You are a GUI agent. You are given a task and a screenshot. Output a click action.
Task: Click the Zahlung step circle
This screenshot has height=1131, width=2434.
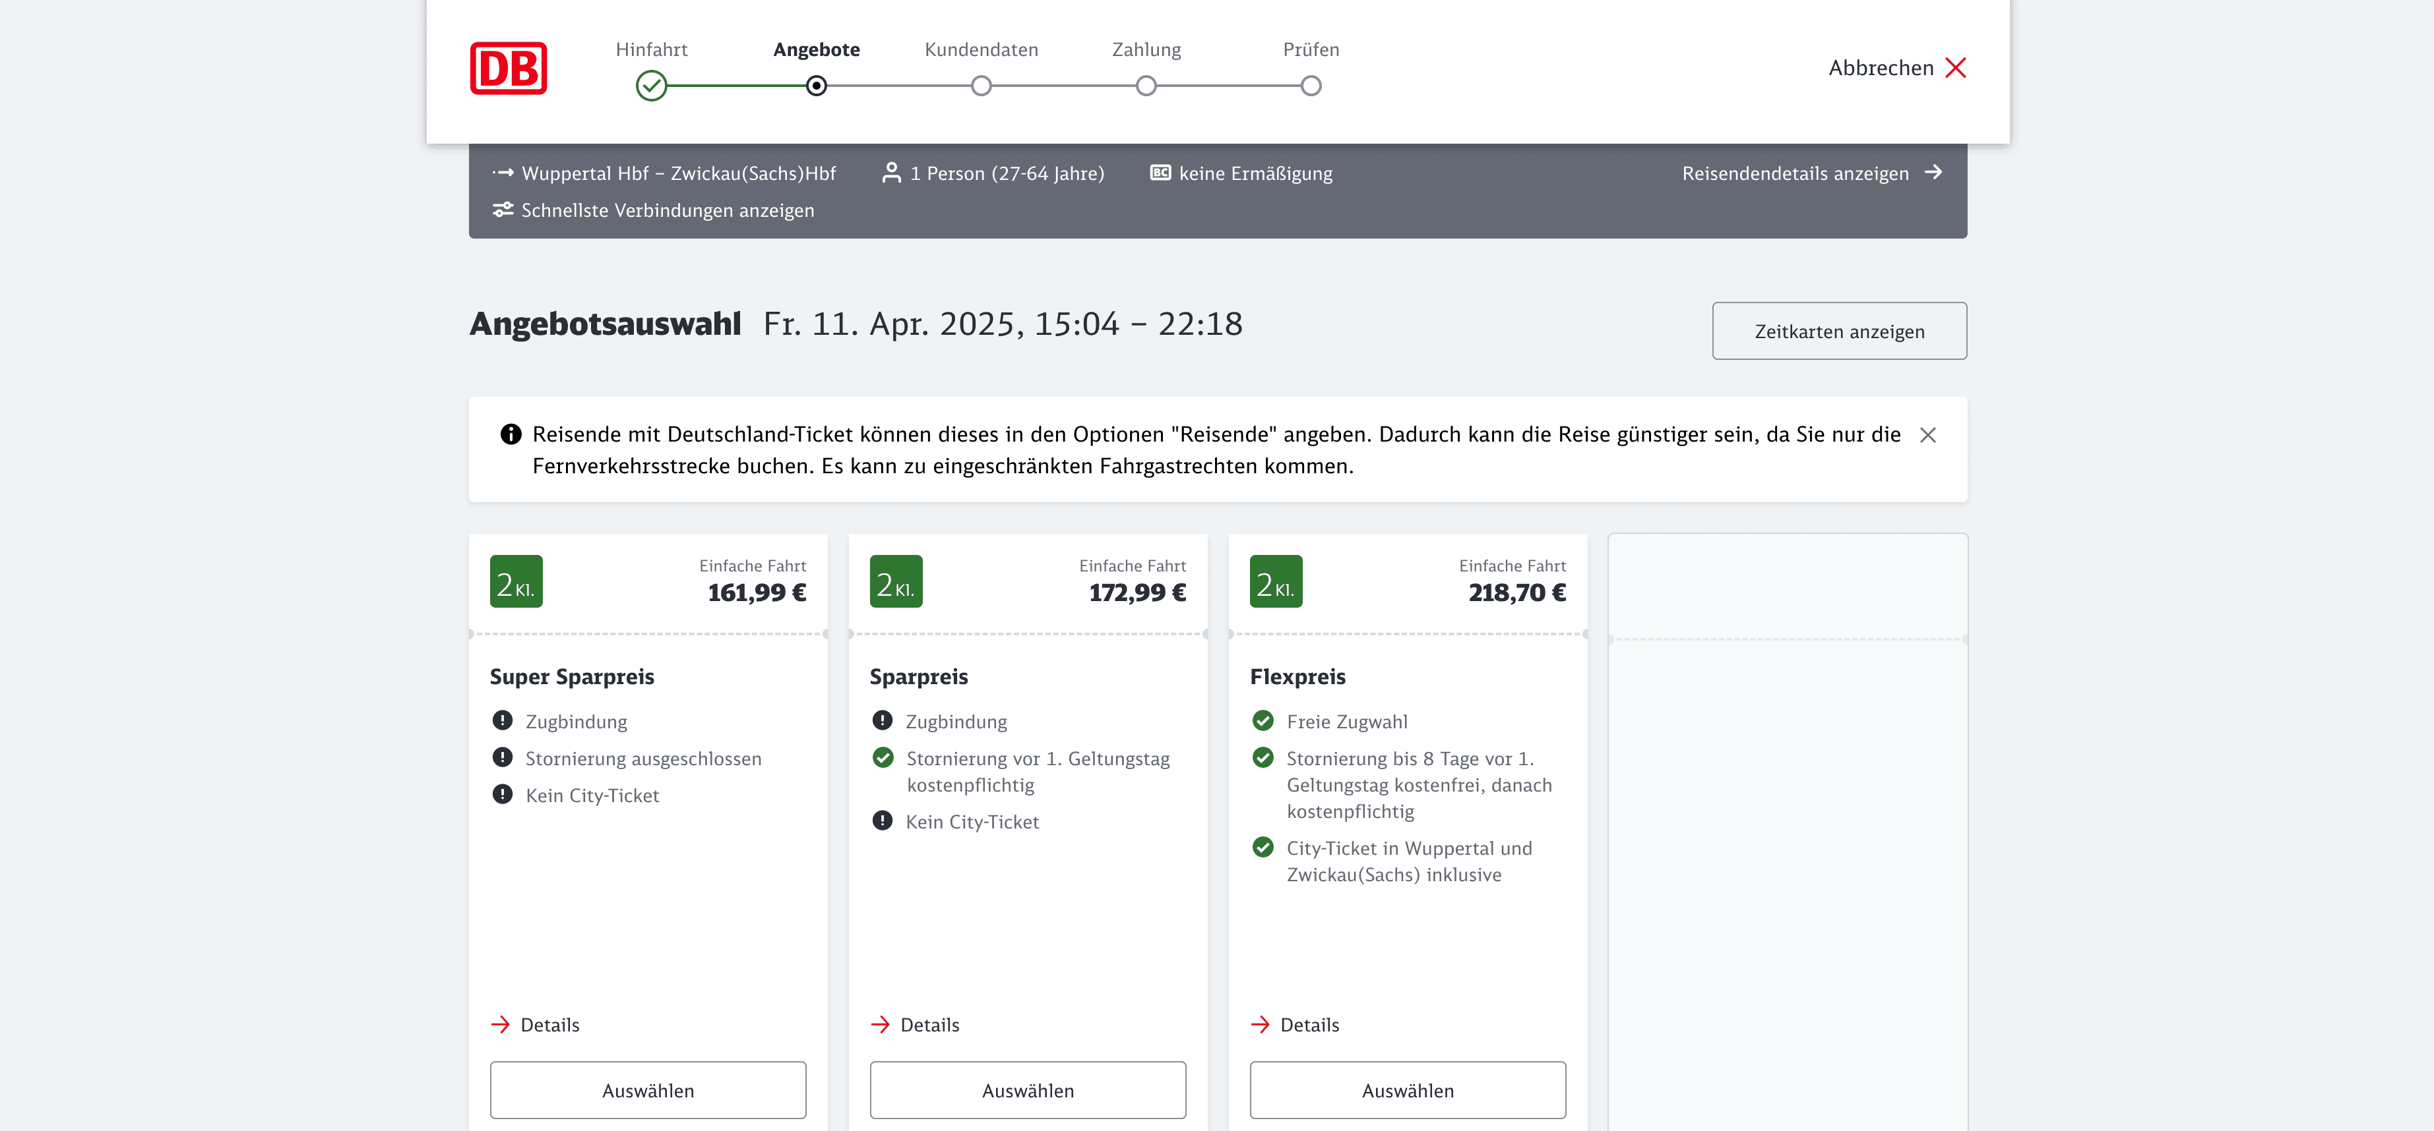(1145, 86)
